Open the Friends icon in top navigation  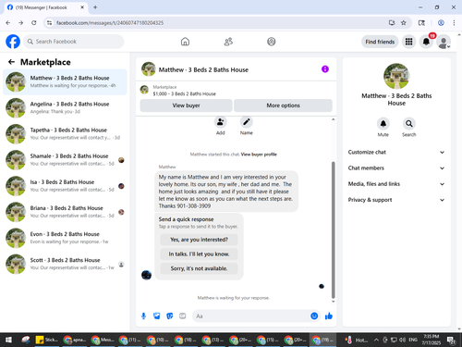[228, 42]
